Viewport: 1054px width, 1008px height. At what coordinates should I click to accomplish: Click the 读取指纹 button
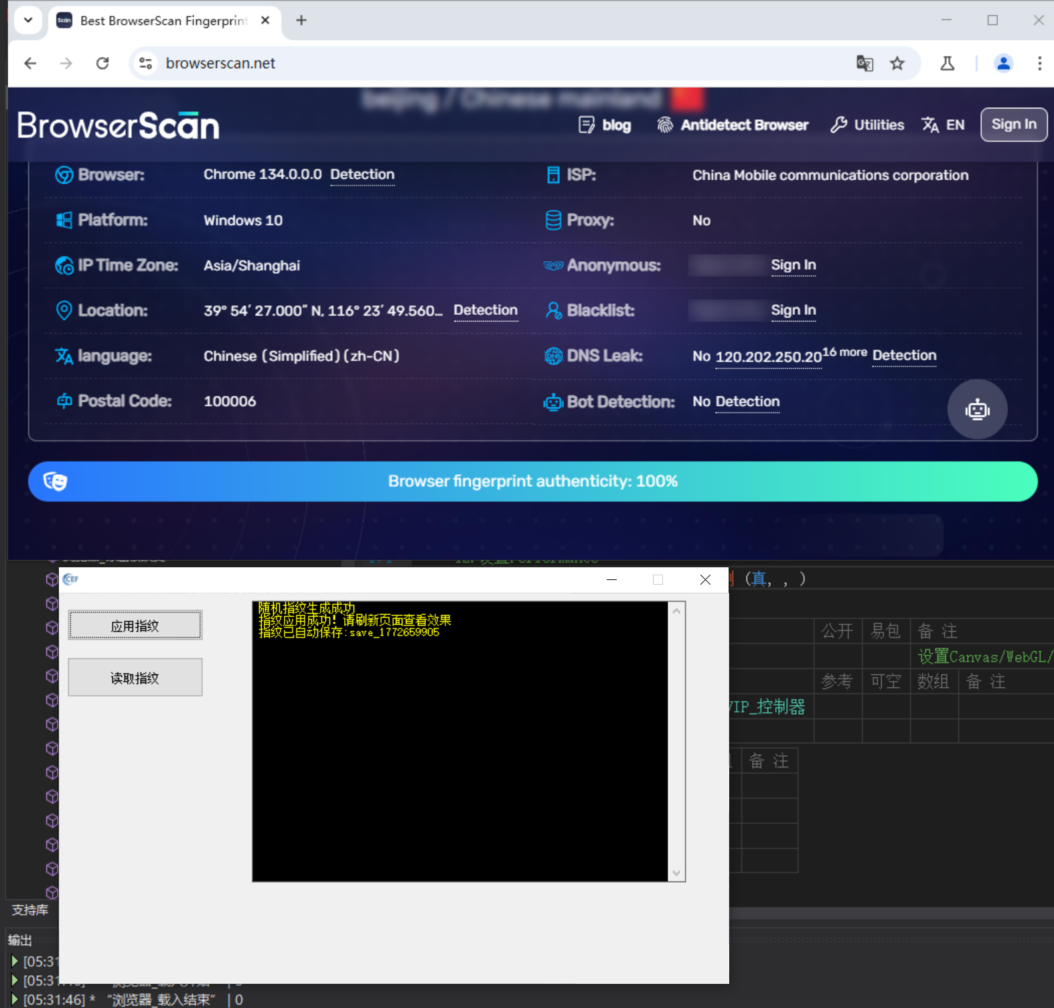click(135, 678)
